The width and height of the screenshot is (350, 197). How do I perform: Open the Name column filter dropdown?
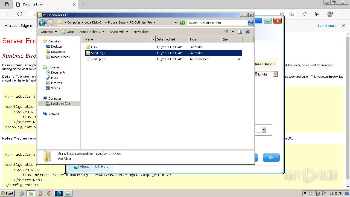pyautogui.click(x=153, y=39)
